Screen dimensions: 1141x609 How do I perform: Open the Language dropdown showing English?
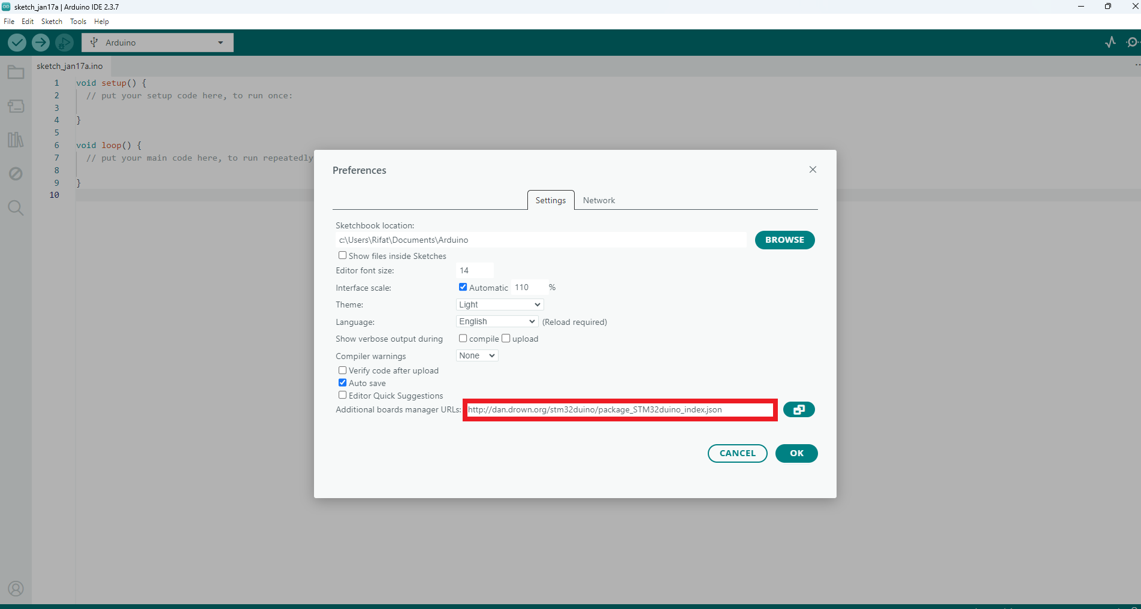tap(497, 322)
